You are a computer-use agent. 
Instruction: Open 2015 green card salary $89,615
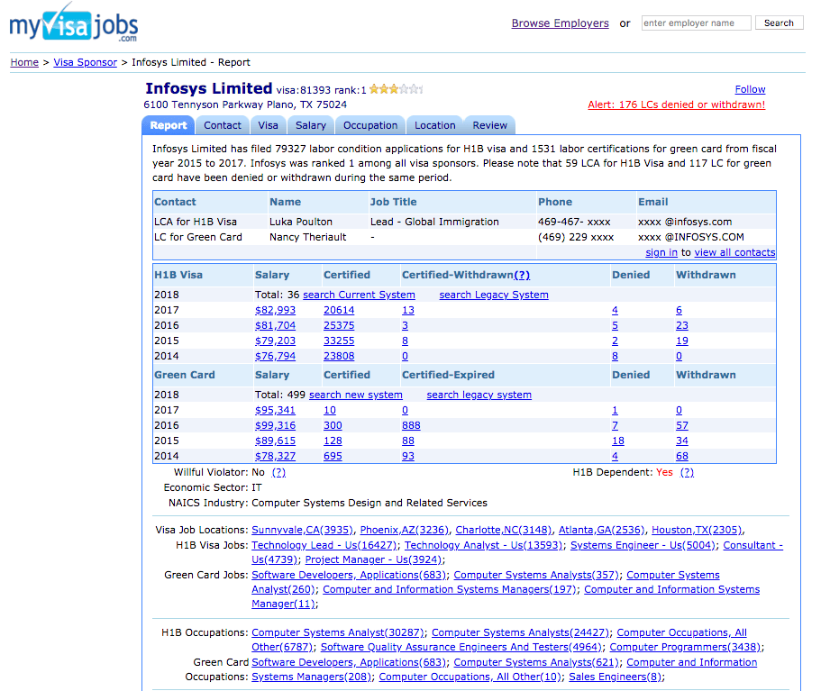(275, 441)
